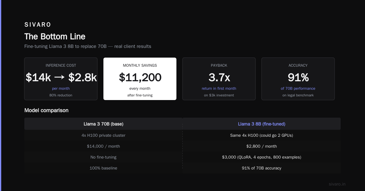Click the 'Llama 3 8B (fine-tuned)' column header
365x191 pixels.
262,124
